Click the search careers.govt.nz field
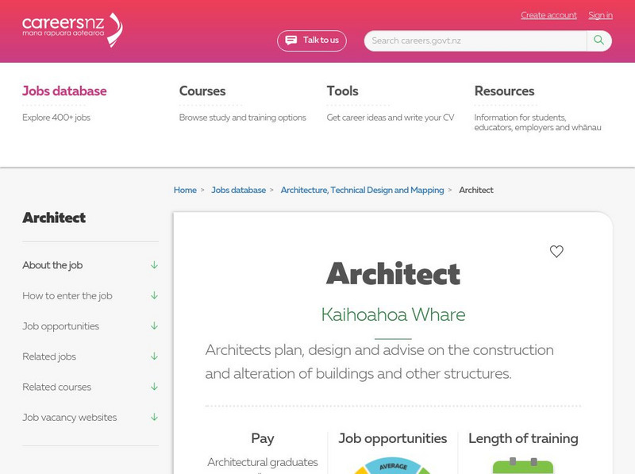Image resolution: width=635 pixels, height=474 pixels. pos(475,40)
